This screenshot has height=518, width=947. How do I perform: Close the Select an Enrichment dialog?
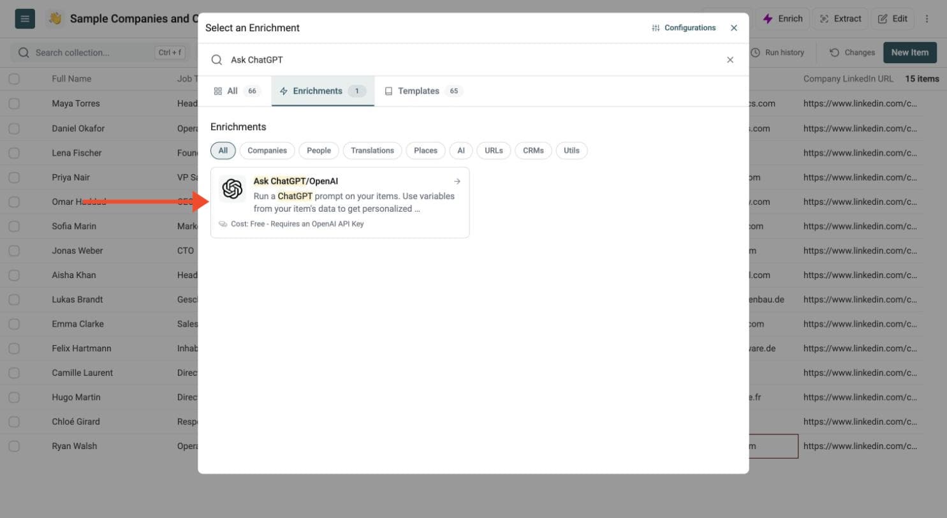click(x=734, y=28)
